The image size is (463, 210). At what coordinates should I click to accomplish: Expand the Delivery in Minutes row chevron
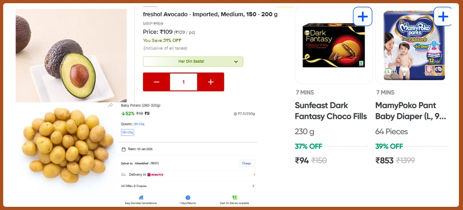[x=254, y=174]
